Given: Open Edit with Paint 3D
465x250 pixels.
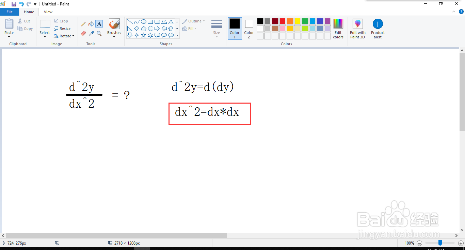Looking at the screenshot, I should pos(357,29).
